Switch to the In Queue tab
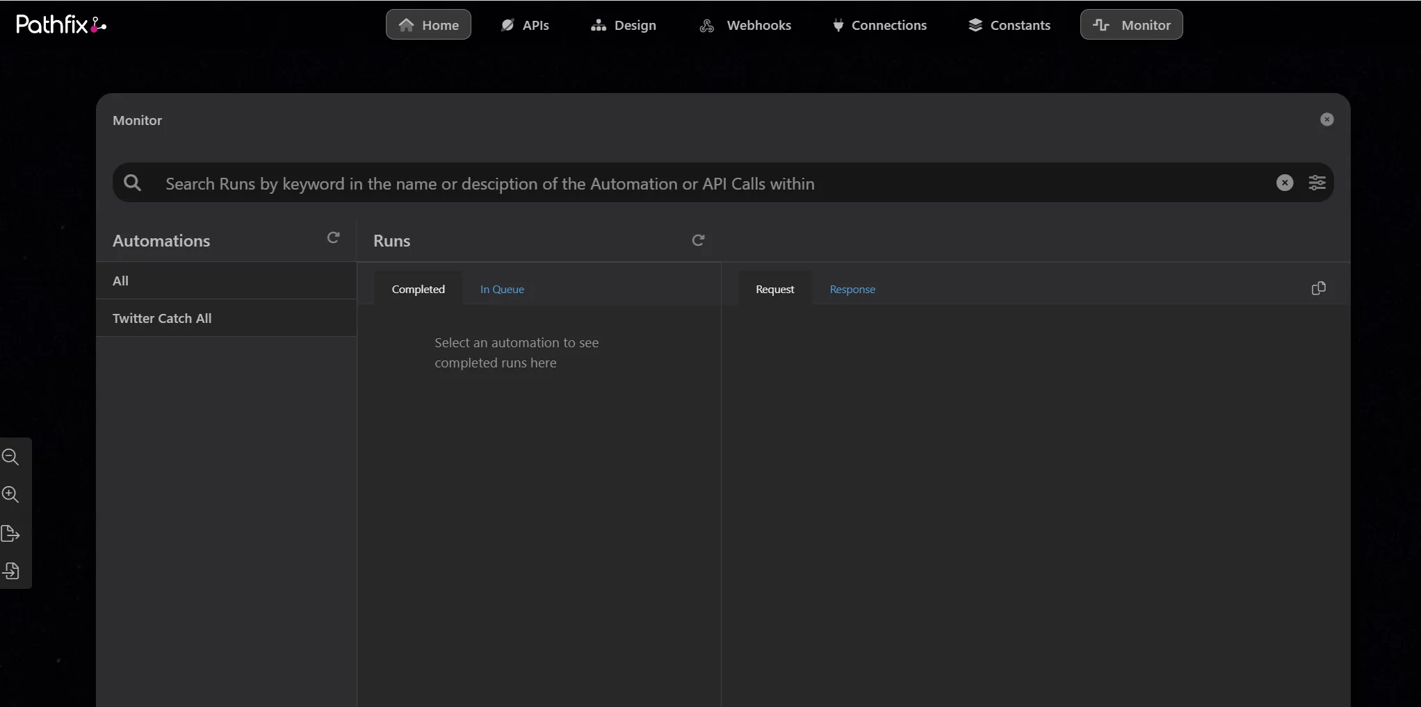Screen dimensions: 1421x707 coord(502,289)
